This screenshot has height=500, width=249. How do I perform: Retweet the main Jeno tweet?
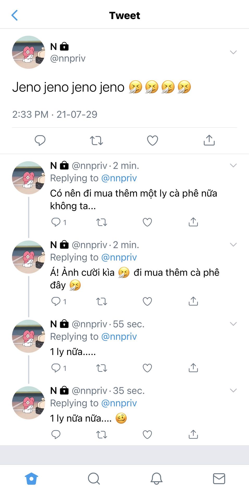(x=96, y=140)
